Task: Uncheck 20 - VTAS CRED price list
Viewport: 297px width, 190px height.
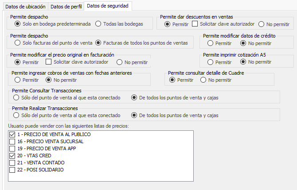Action: coord(12,156)
